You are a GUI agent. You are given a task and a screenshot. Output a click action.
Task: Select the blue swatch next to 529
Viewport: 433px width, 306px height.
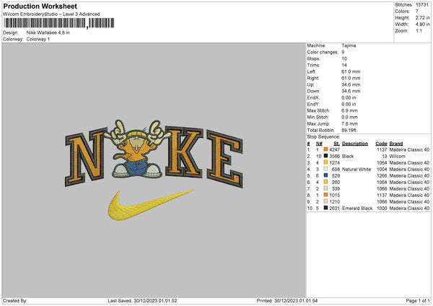tap(326, 175)
